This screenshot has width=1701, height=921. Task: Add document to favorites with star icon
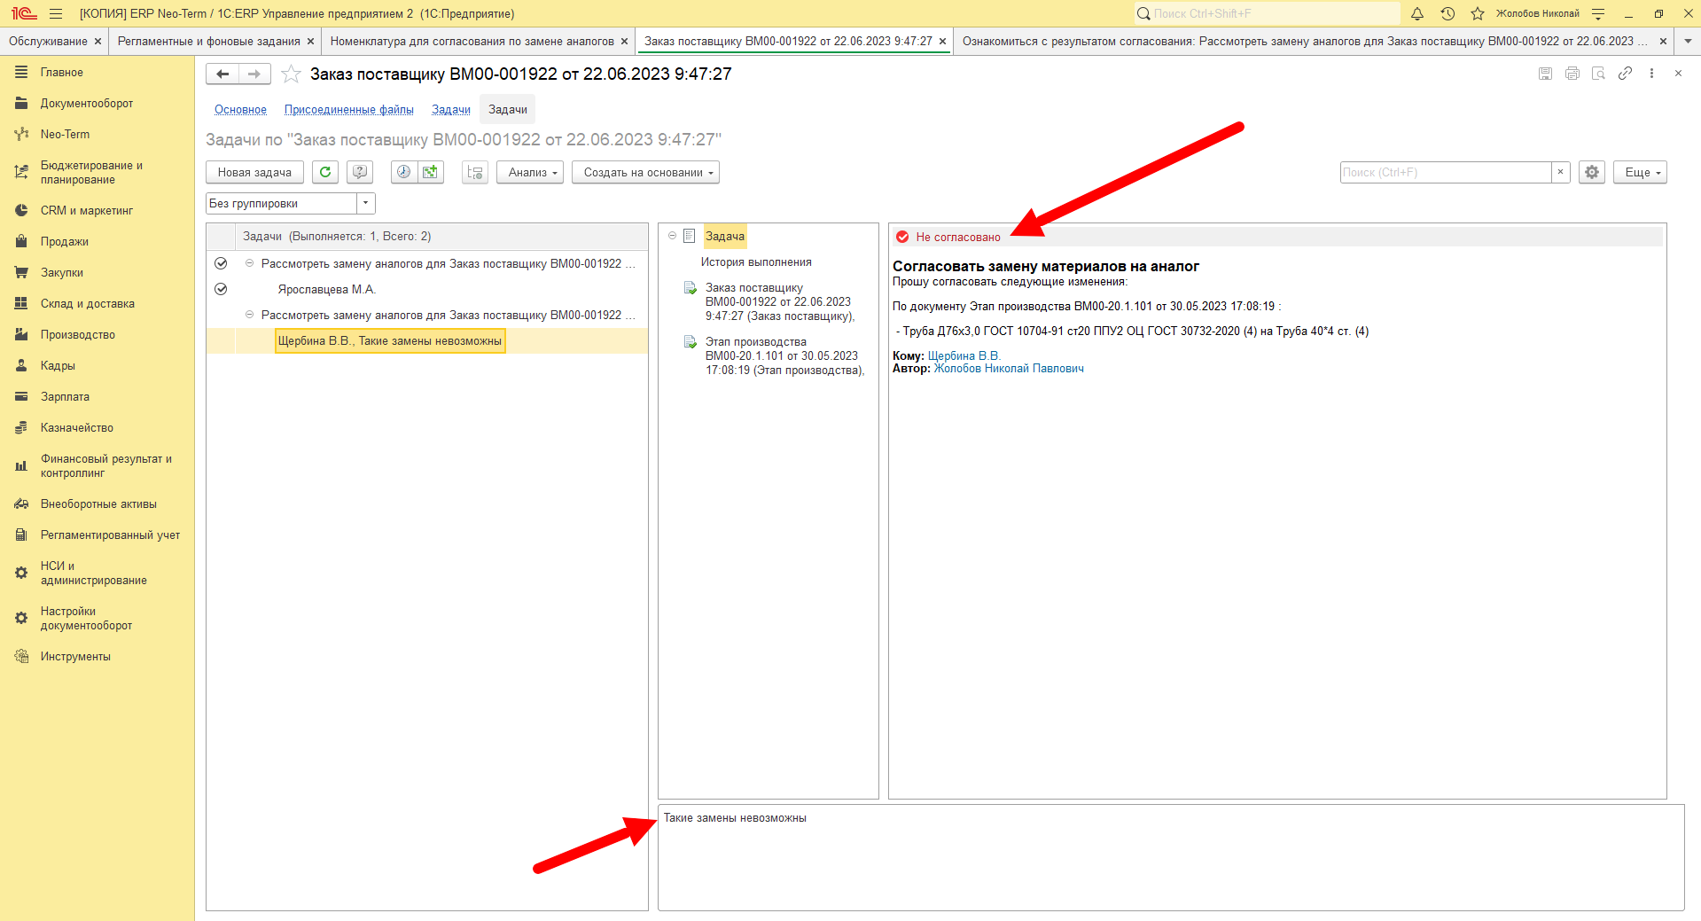click(291, 74)
